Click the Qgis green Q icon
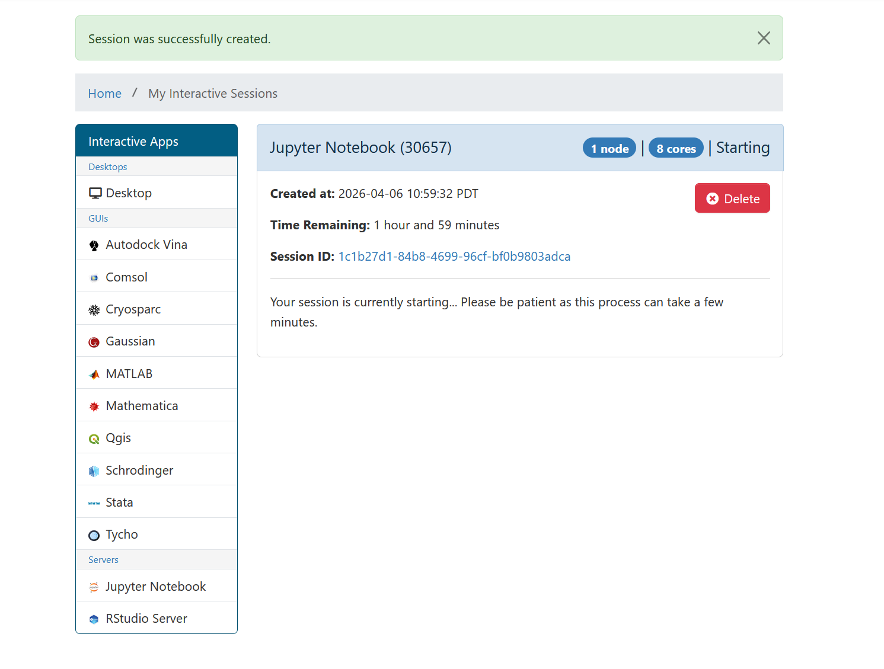The image size is (884, 669). [94, 439]
